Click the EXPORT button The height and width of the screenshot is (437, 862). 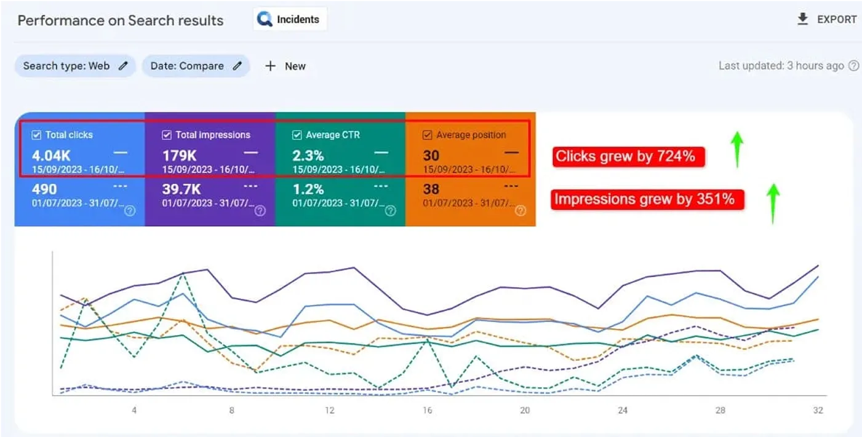coord(837,19)
